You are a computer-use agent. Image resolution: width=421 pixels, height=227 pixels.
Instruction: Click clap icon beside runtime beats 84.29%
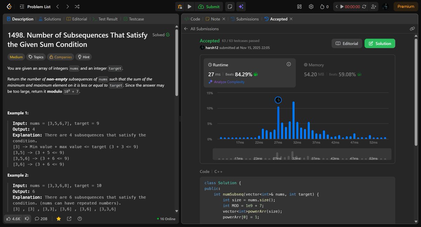coord(256,74)
